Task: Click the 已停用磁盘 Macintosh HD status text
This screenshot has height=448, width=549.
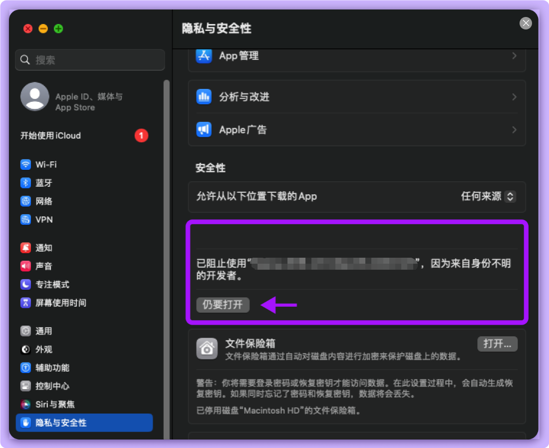Action: click(278, 411)
